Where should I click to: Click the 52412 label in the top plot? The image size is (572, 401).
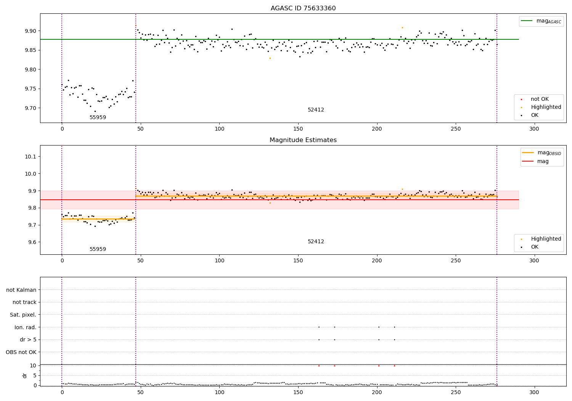[x=316, y=110]
